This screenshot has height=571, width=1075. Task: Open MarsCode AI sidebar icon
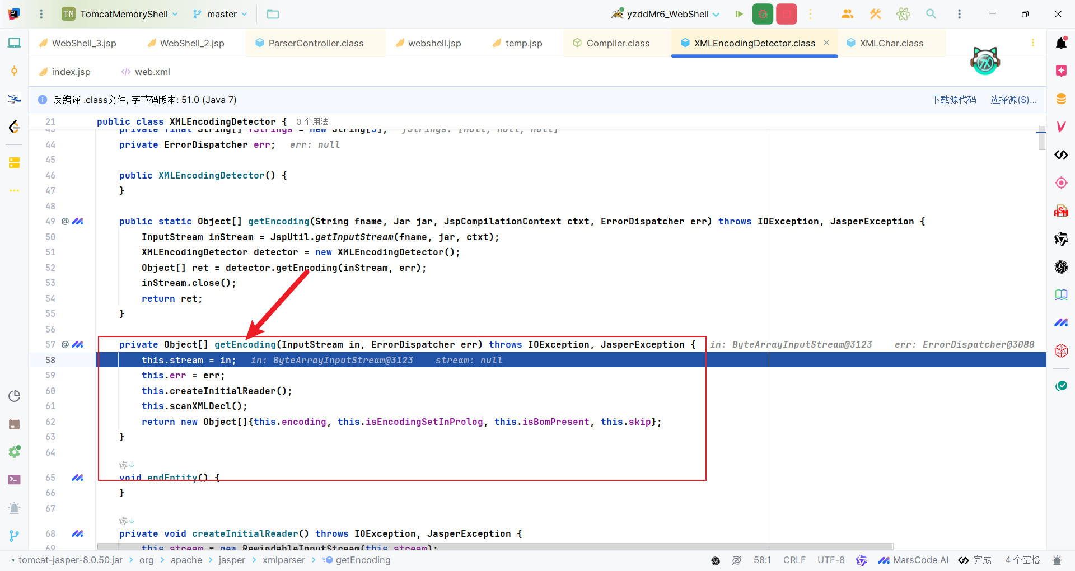click(1061, 323)
